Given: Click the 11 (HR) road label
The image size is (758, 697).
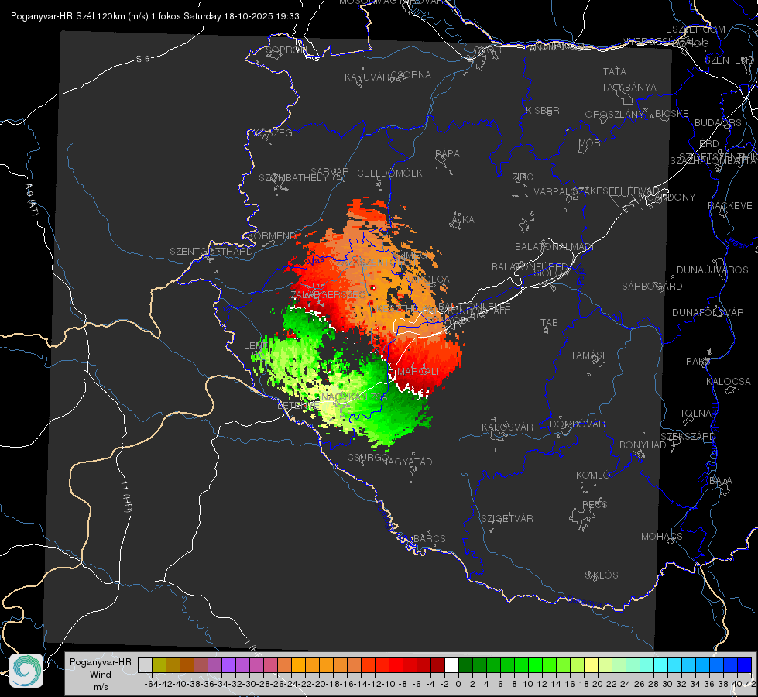Looking at the screenshot, I should coord(127,496).
